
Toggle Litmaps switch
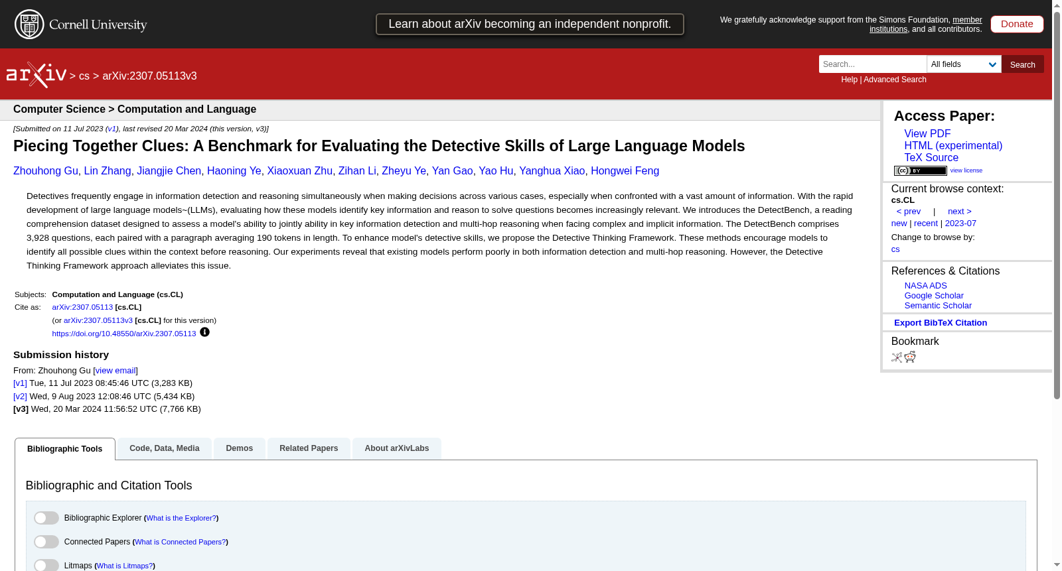point(46,566)
